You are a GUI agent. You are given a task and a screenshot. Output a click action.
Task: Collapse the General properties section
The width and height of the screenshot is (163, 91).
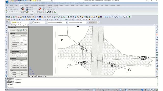click(26, 33)
